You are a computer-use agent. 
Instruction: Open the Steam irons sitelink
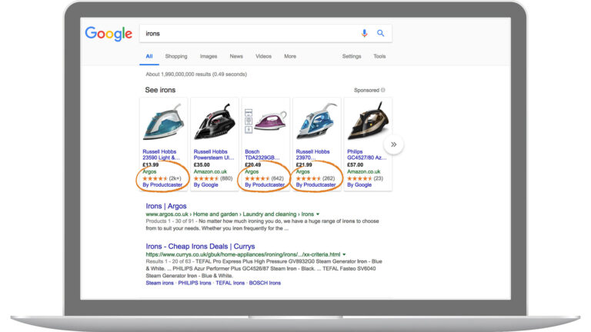pos(159,283)
